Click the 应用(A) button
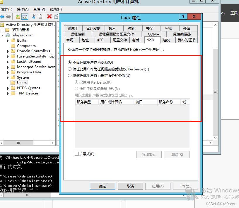Viewport: 239px width, 208px height. coord(158,186)
